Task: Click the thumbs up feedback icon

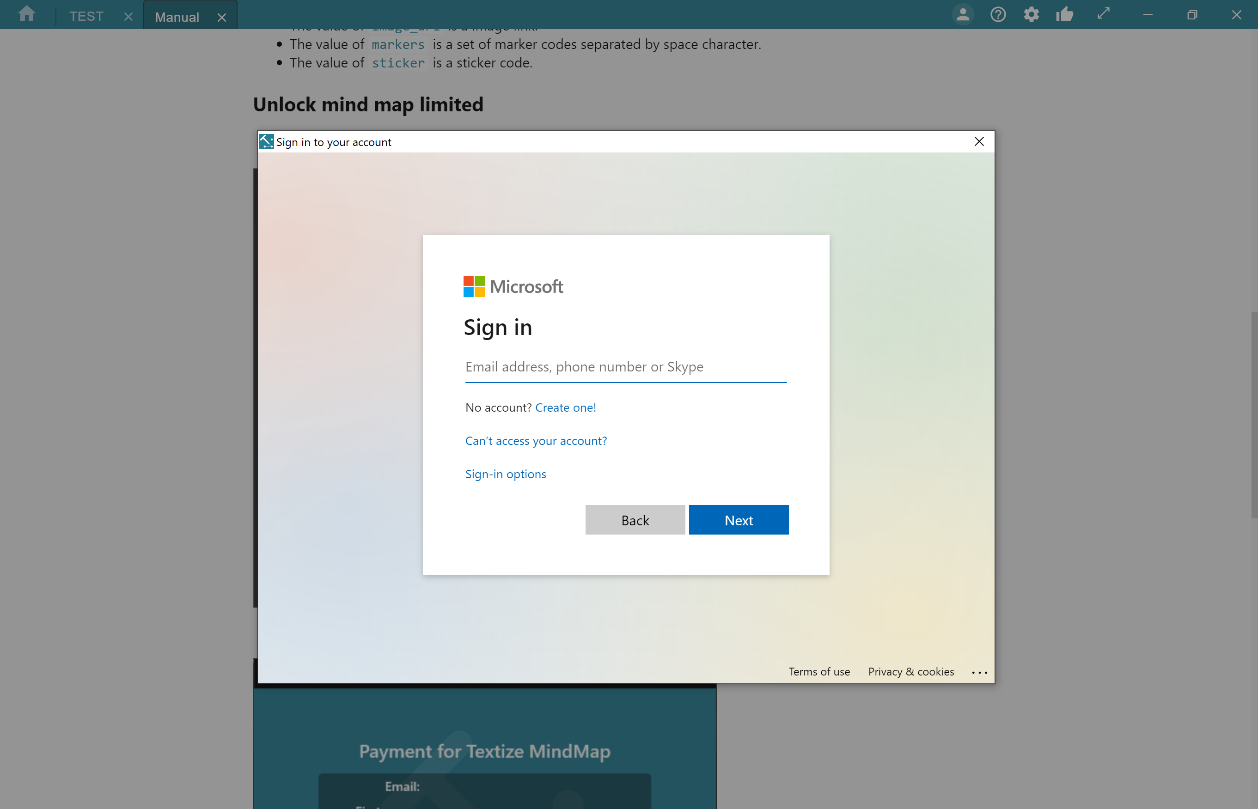Action: tap(1065, 14)
